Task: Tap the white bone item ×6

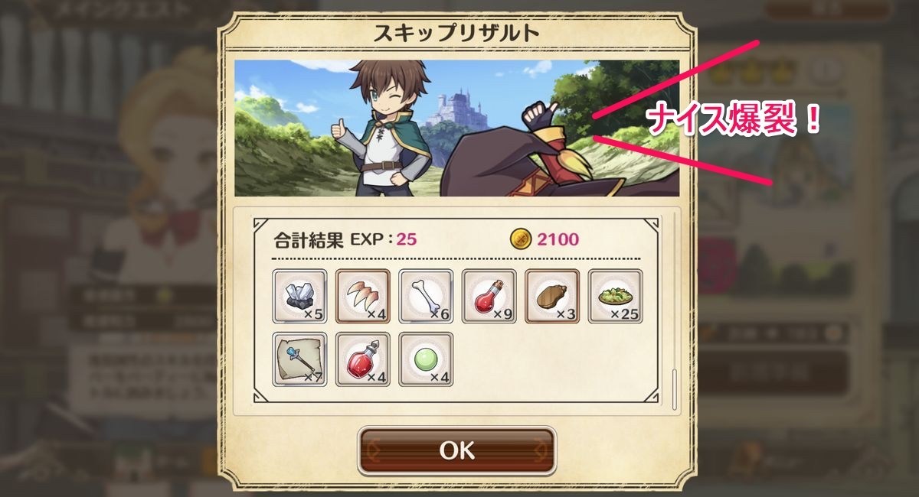Action: pos(426,297)
